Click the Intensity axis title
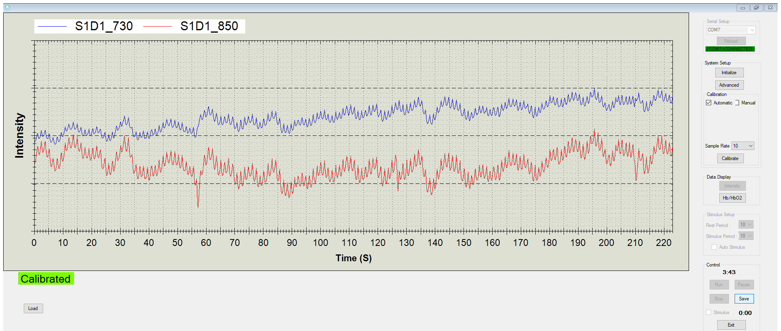The image size is (781, 331). [x=19, y=135]
